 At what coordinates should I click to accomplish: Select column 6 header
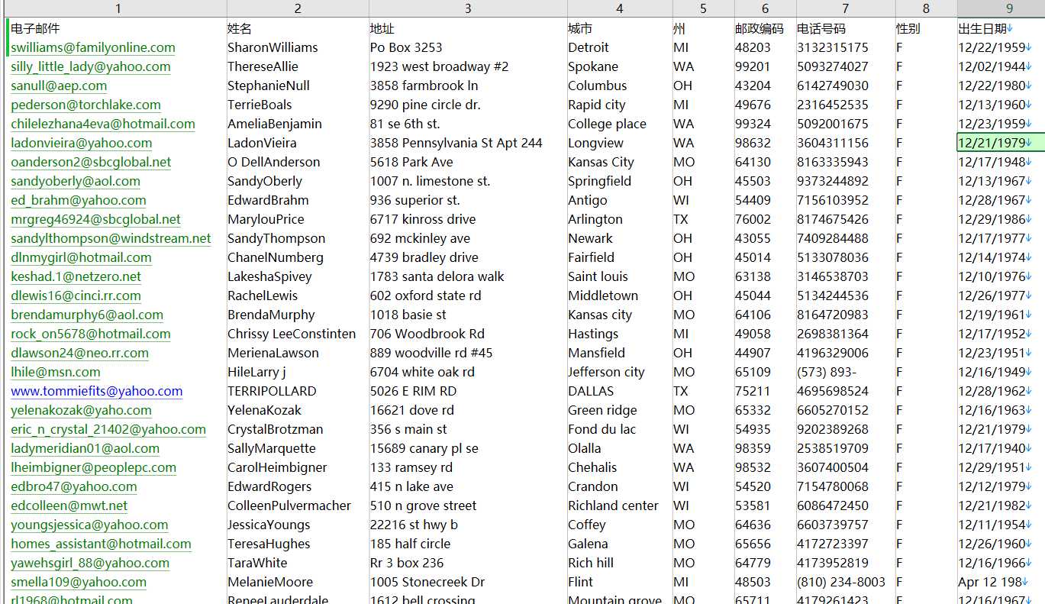[765, 8]
